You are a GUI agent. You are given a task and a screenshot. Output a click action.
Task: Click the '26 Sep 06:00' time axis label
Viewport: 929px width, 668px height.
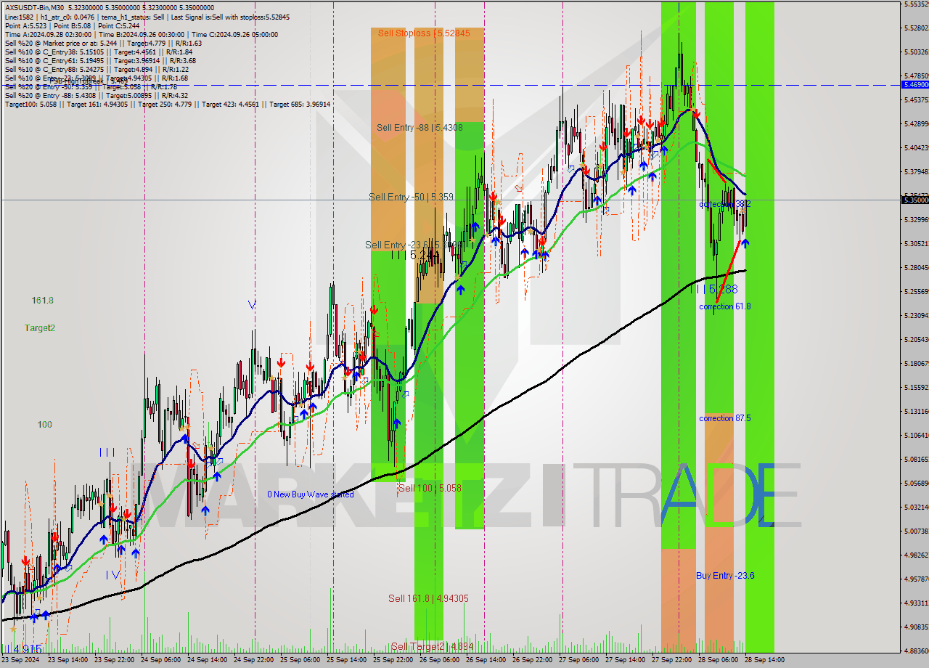(x=439, y=660)
